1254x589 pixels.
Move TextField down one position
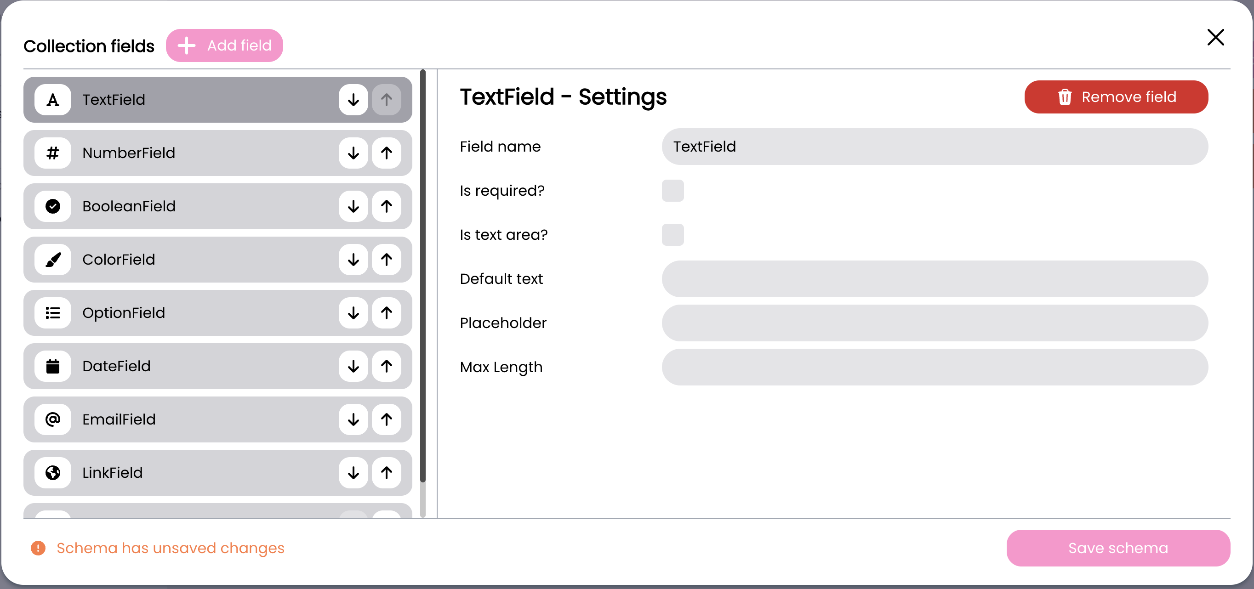[x=353, y=100]
